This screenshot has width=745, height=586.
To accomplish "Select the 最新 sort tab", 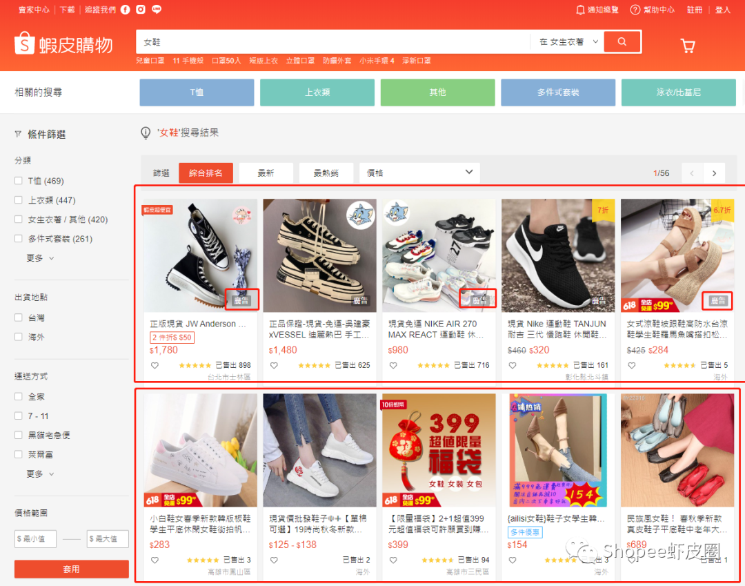I will (266, 173).
